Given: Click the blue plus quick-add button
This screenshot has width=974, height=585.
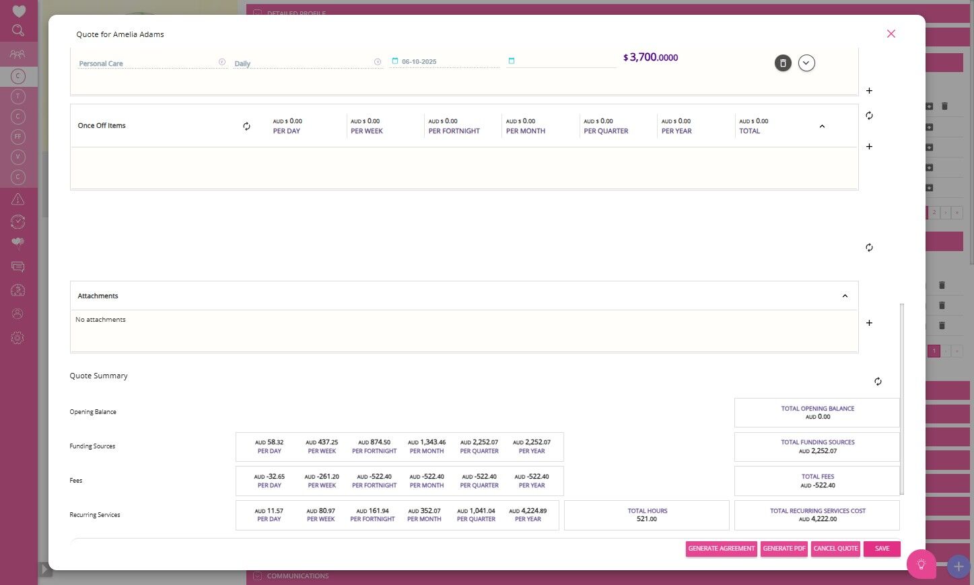Looking at the screenshot, I should coord(959,567).
